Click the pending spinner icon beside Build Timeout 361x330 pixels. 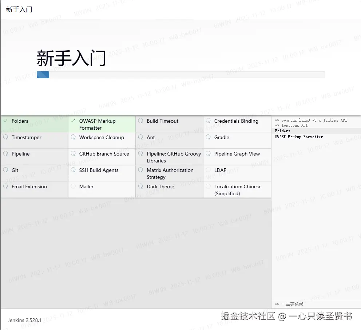tap(141, 121)
